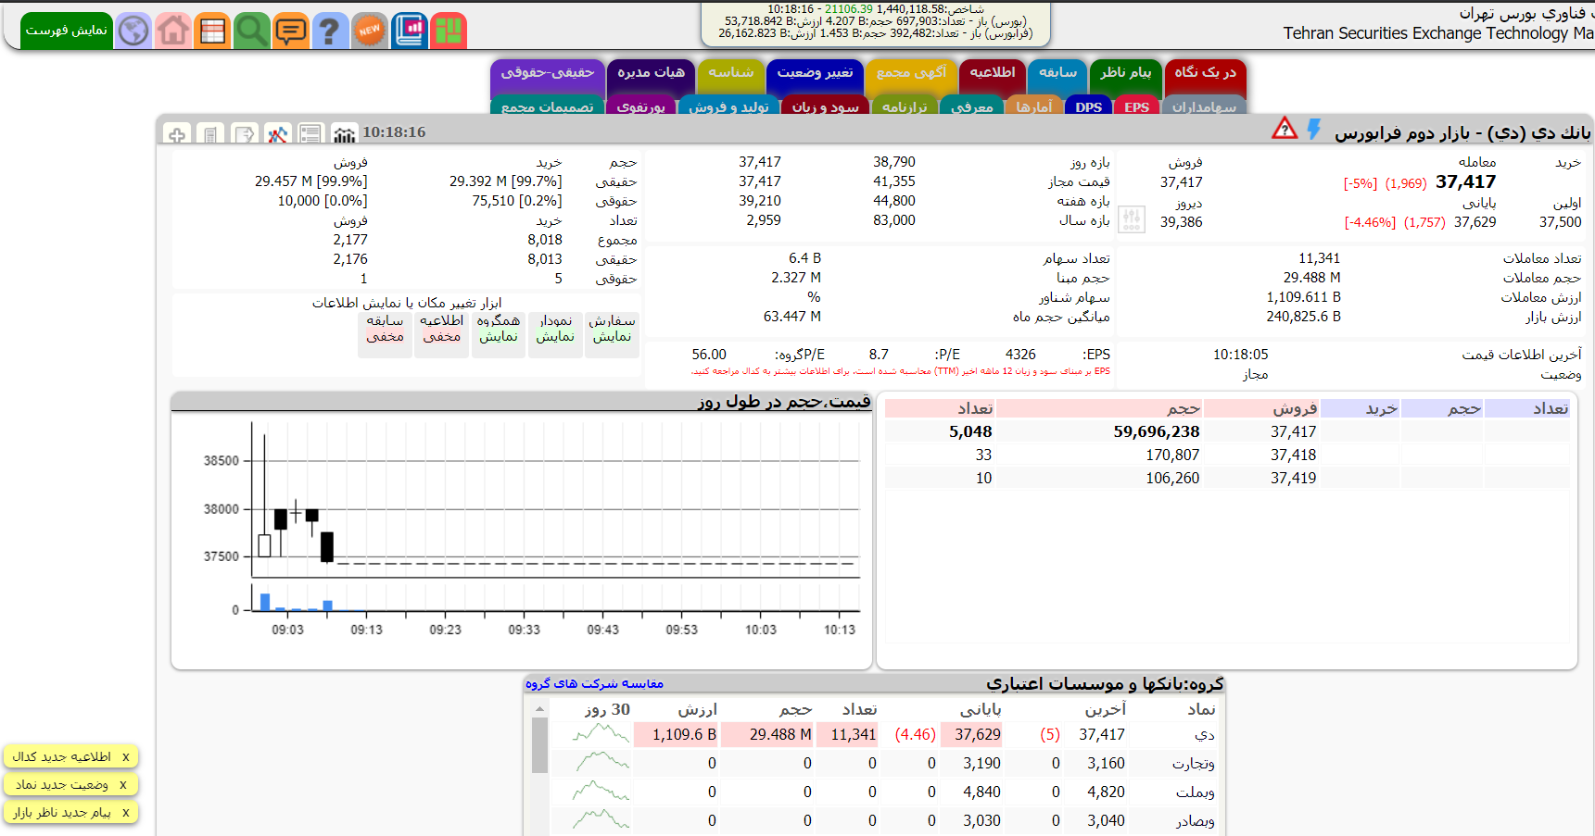
Task: Click the orange speech bubble messages icon
Action: 290,31
